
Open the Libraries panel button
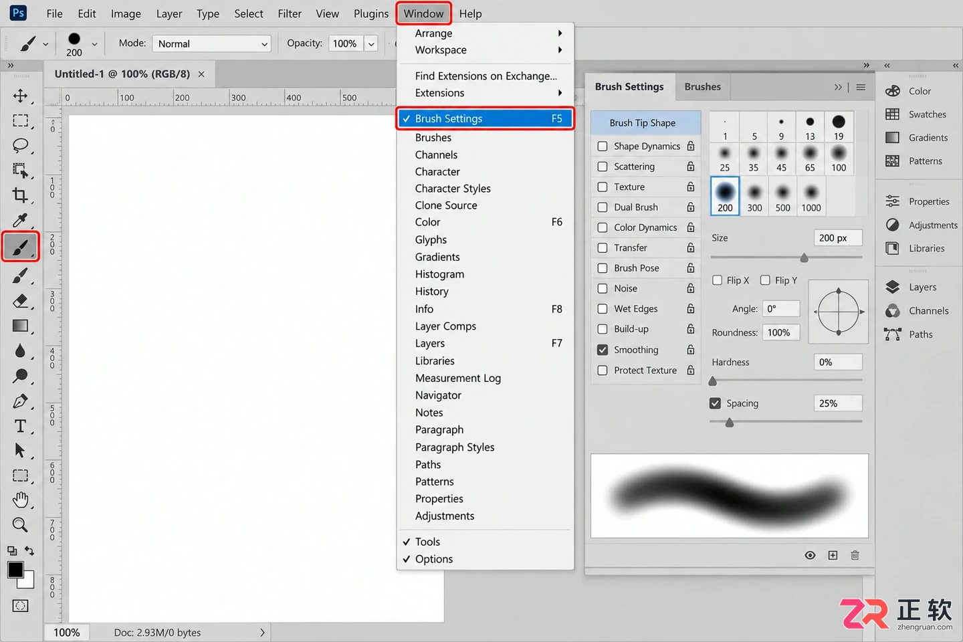pos(916,248)
